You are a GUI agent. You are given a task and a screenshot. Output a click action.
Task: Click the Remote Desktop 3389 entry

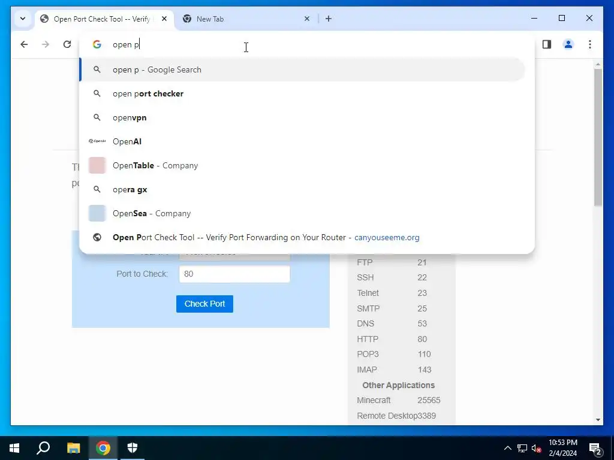(x=396, y=416)
